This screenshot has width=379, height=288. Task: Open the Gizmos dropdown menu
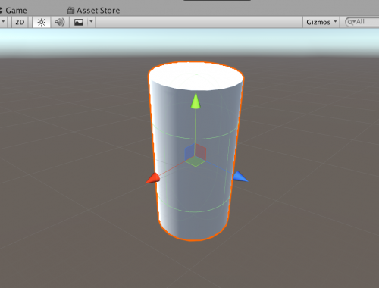point(321,22)
